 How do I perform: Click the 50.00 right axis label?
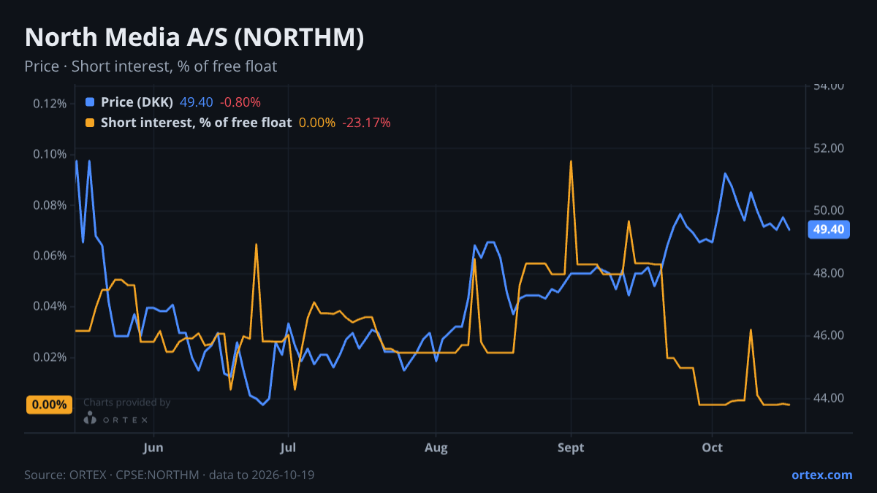click(829, 211)
